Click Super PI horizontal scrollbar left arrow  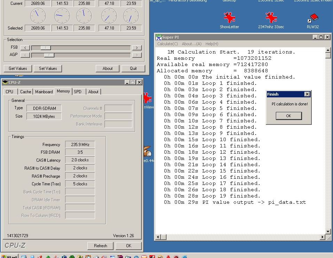(x=158, y=237)
